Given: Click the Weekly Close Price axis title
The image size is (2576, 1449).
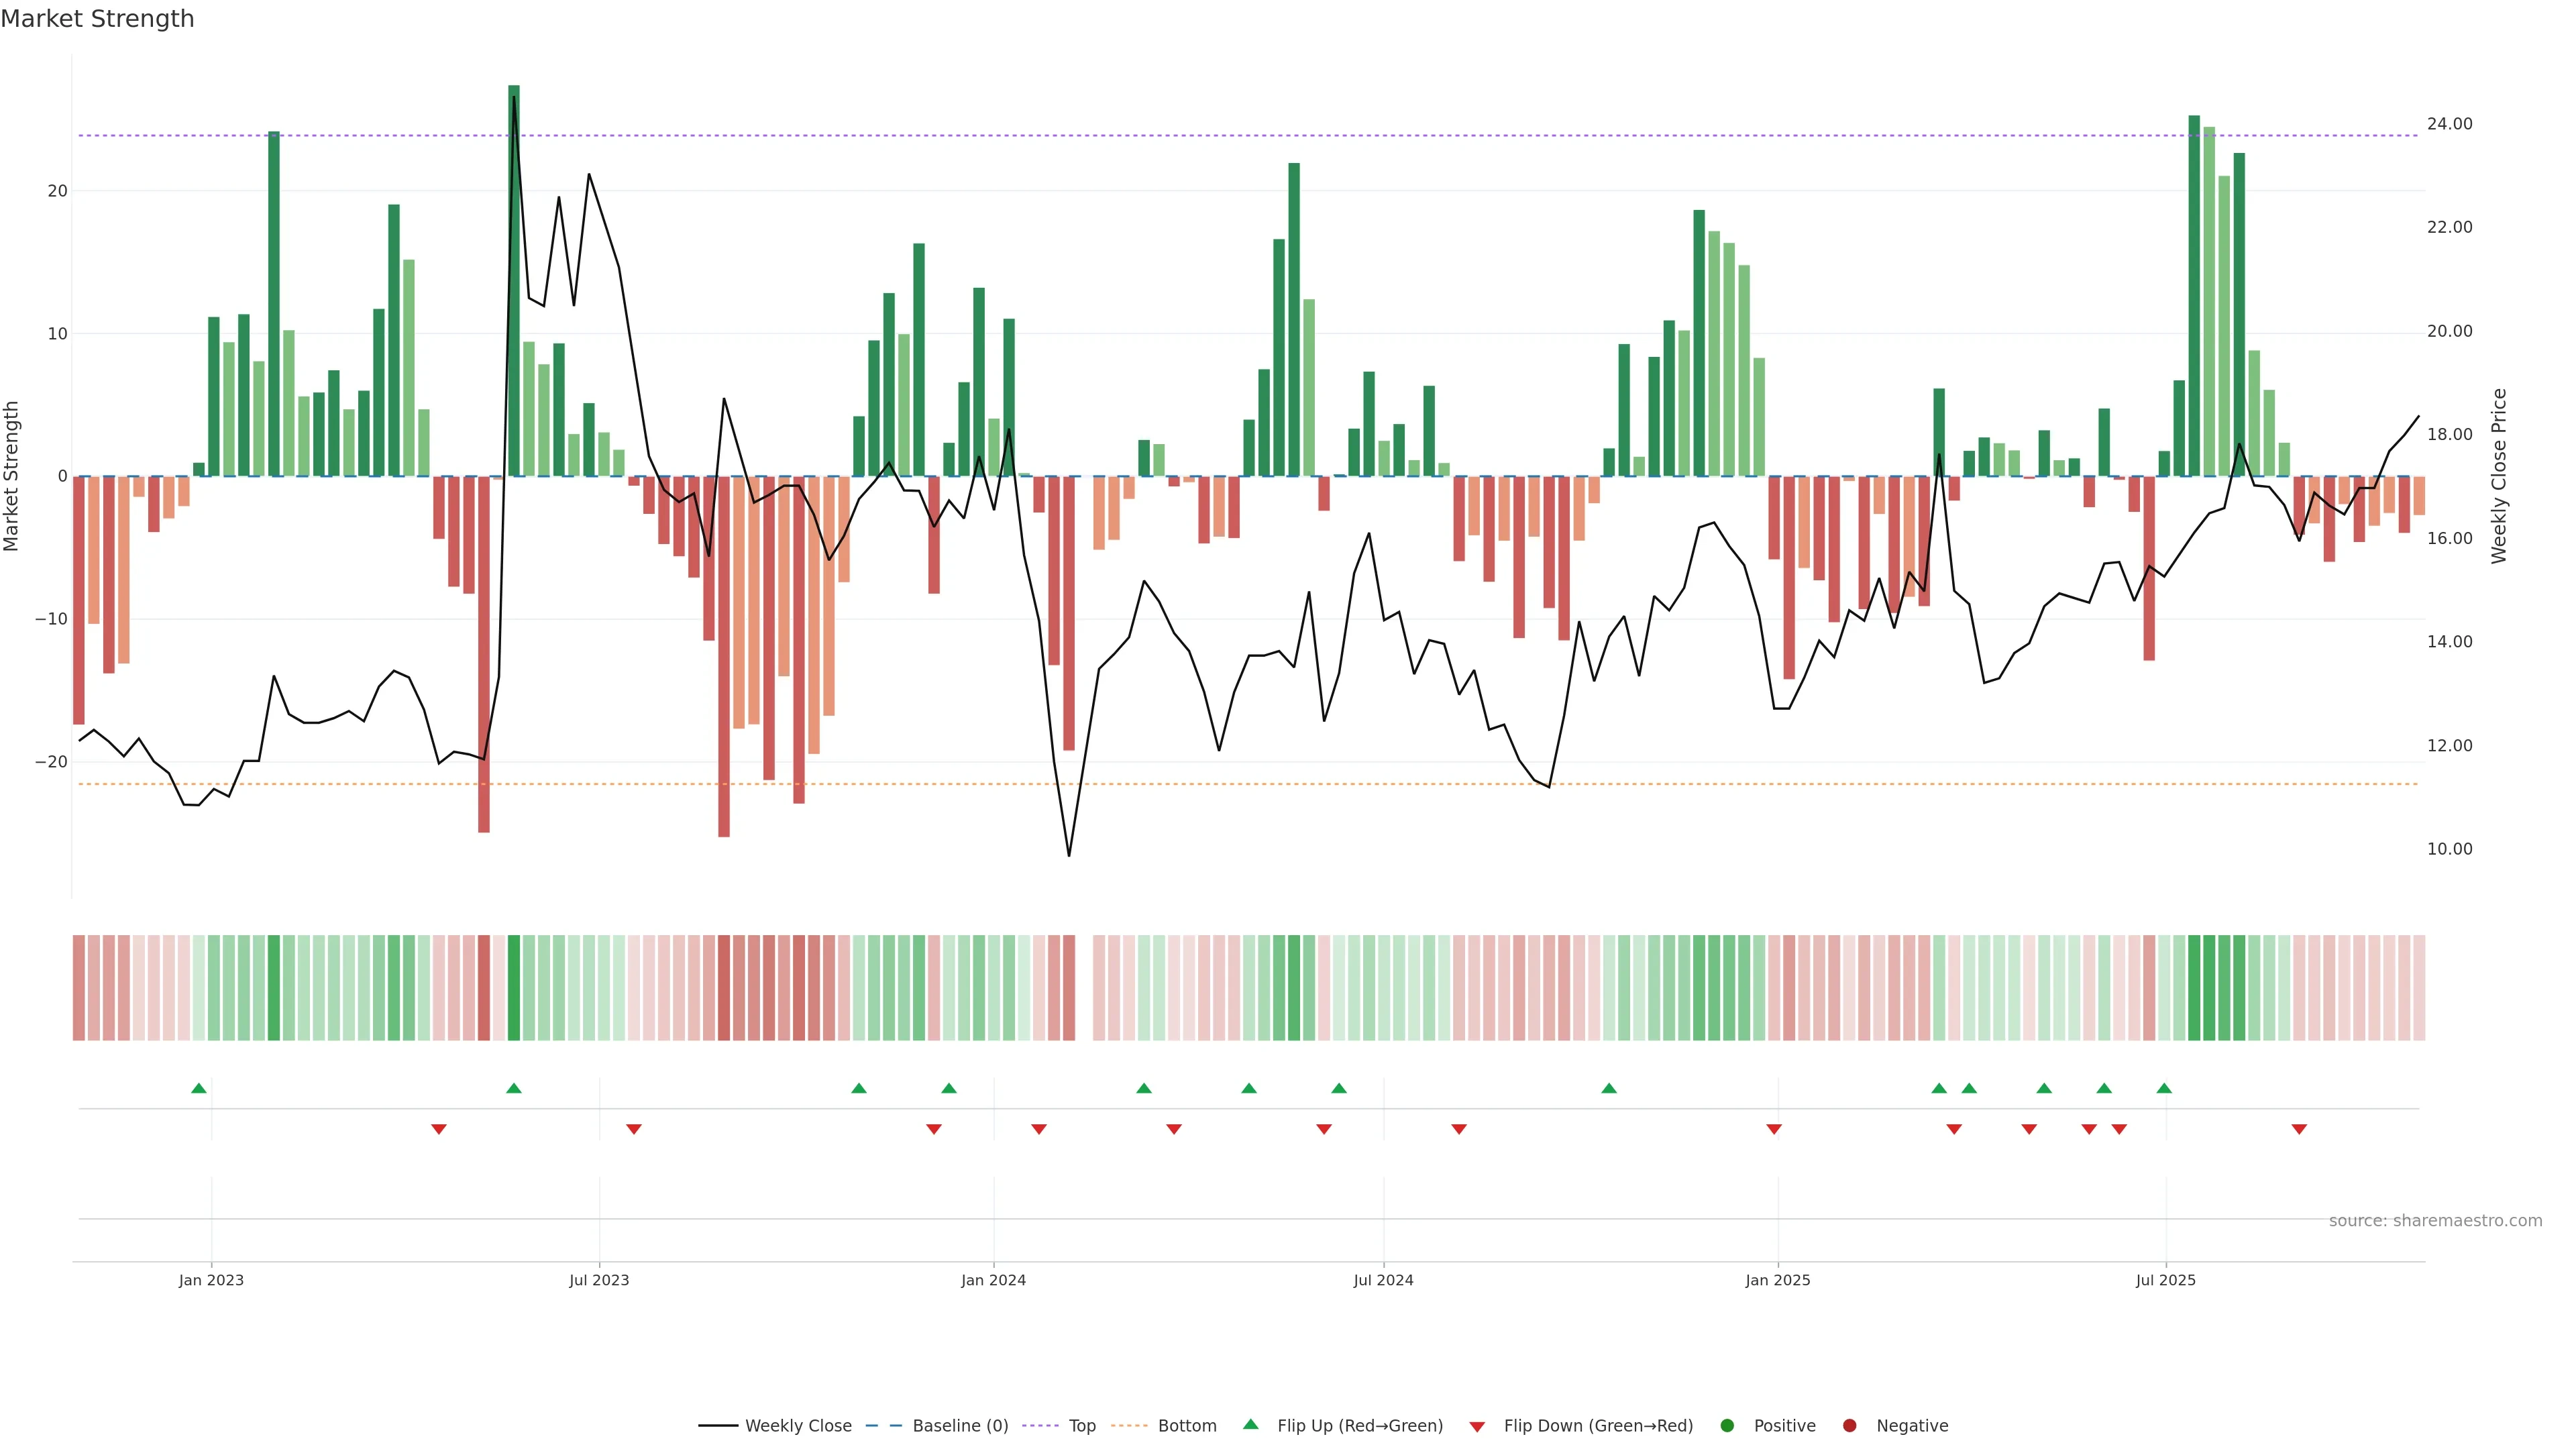Looking at the screenshot, I should [x=2499, y=476].
